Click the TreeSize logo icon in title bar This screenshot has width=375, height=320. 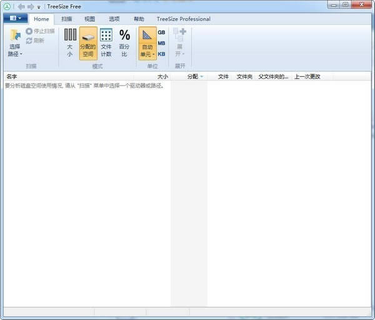coord(7,6)
